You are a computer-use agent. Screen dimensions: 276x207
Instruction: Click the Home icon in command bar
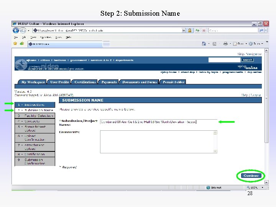pos(204,44)
